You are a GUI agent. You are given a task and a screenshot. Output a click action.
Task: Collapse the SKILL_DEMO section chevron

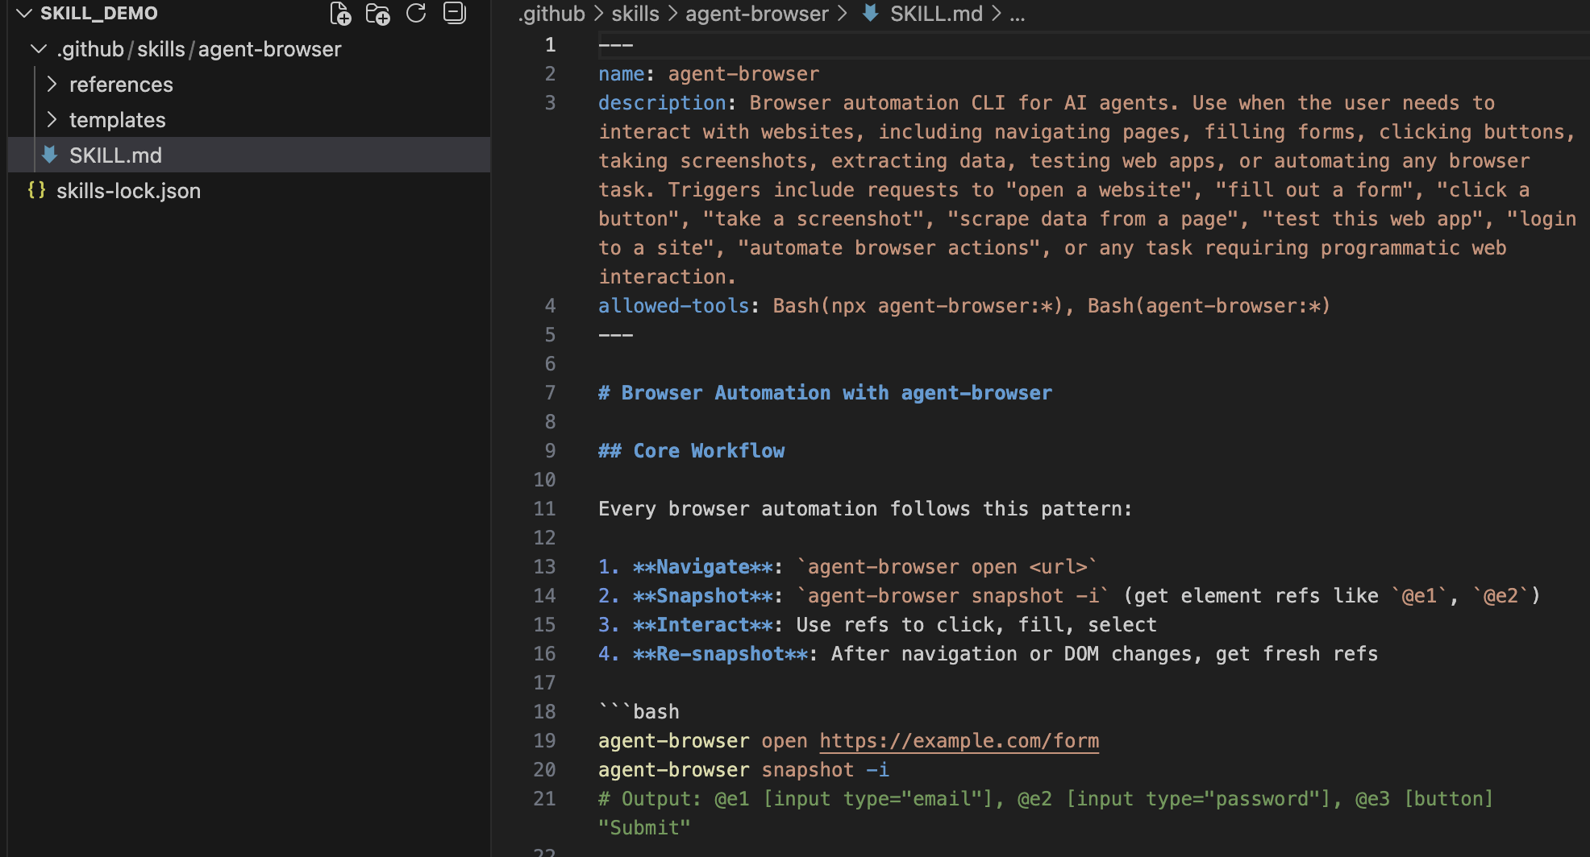click(x=24, y=14)
